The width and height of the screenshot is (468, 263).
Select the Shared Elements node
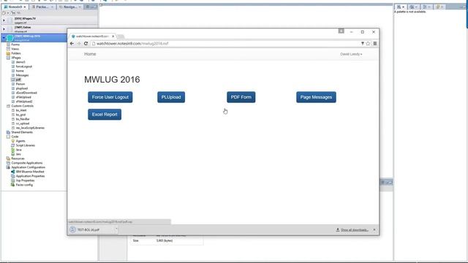tap(22, 132)
